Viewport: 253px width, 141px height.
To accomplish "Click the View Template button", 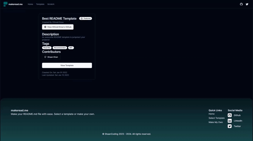I will coord(67,65).
